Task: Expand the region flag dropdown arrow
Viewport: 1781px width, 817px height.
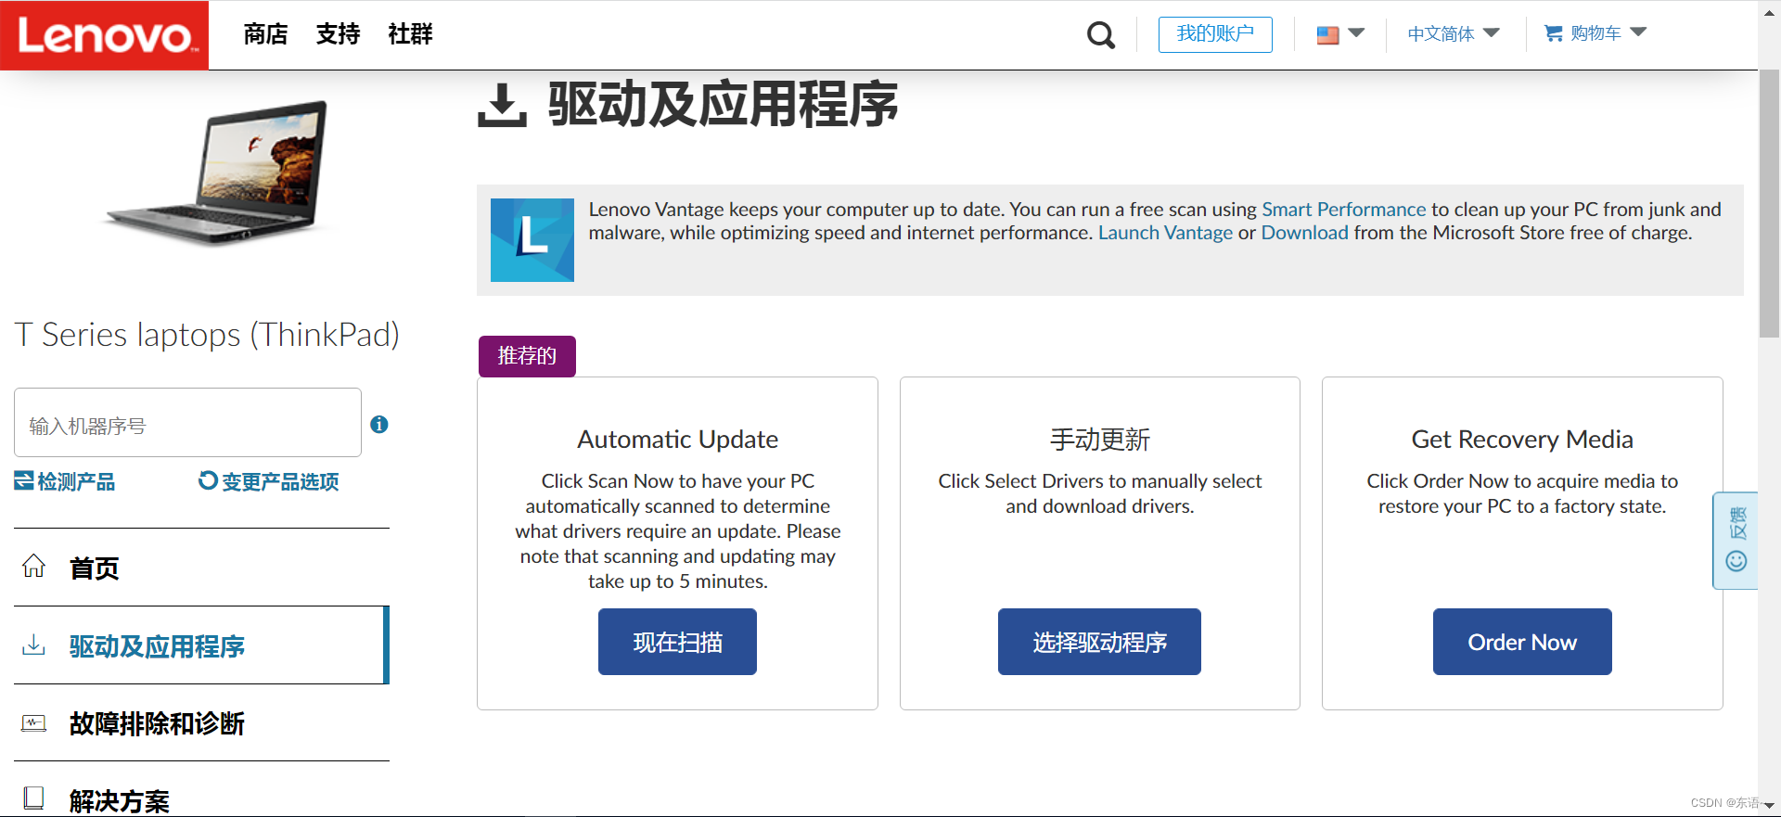Action: pyautogui.click(x=1356, y=33)
